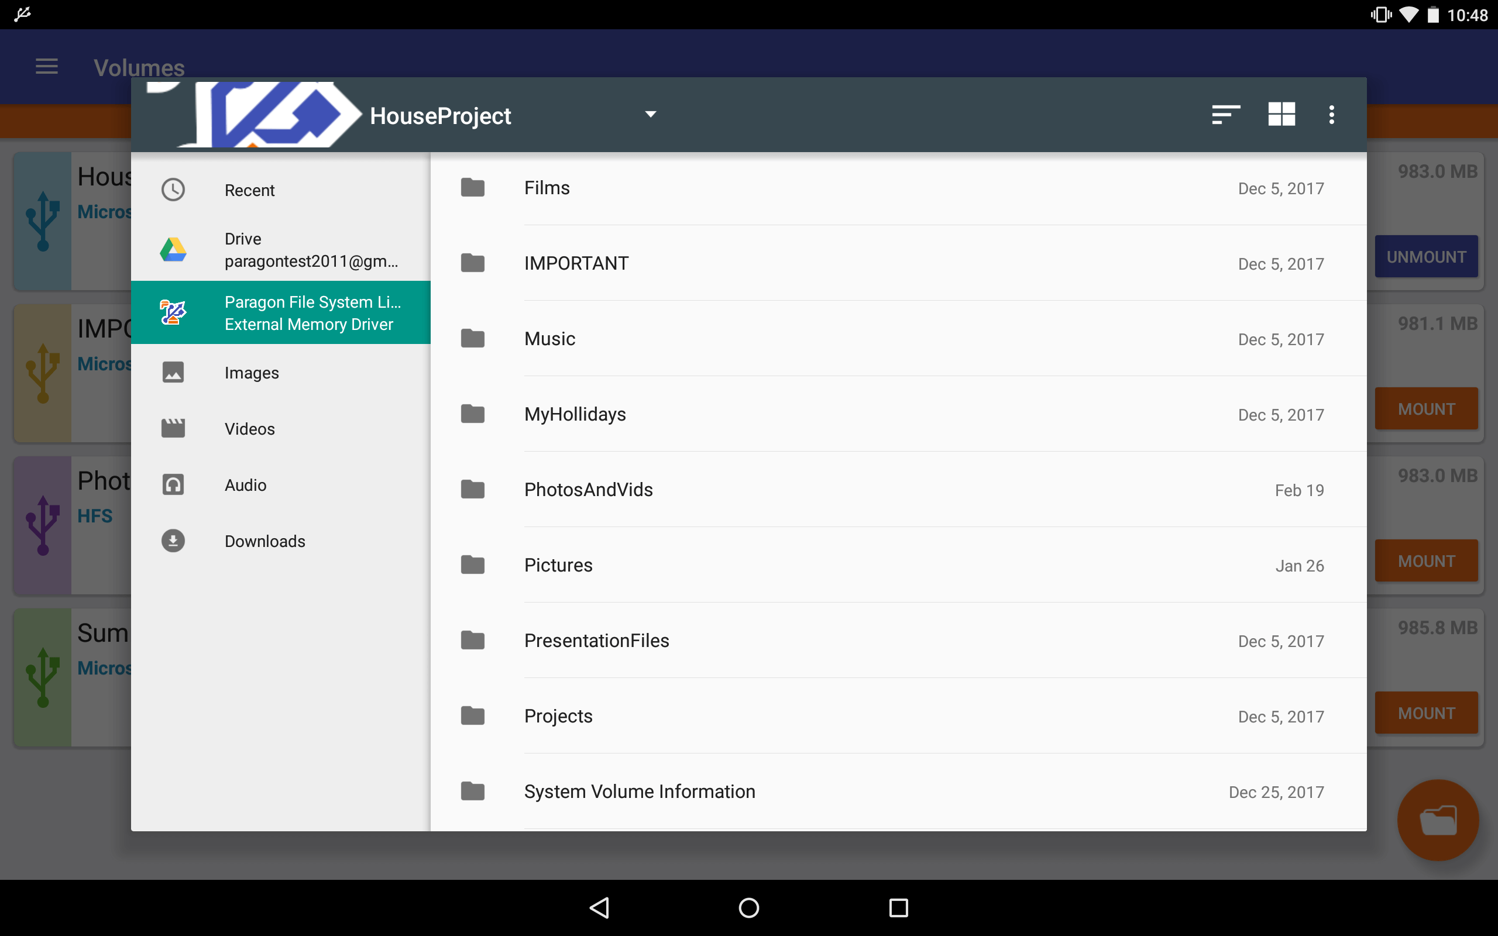
Task: Open the MyHollidays folder
Action: pos(575,414)
